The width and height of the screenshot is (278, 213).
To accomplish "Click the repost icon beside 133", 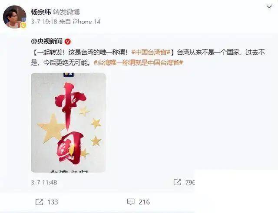I will click(39, 202).
